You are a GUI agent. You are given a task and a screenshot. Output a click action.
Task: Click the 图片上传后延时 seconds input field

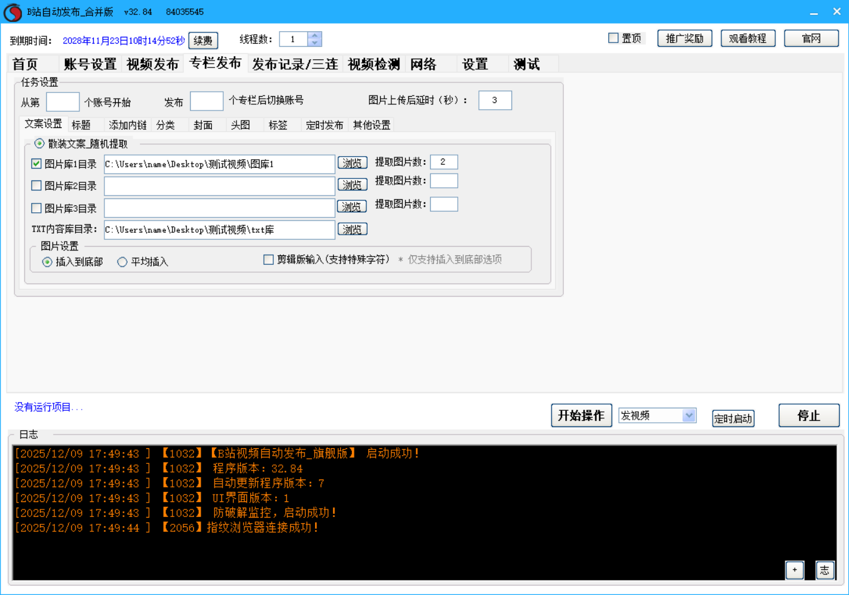tap(495, 101)
